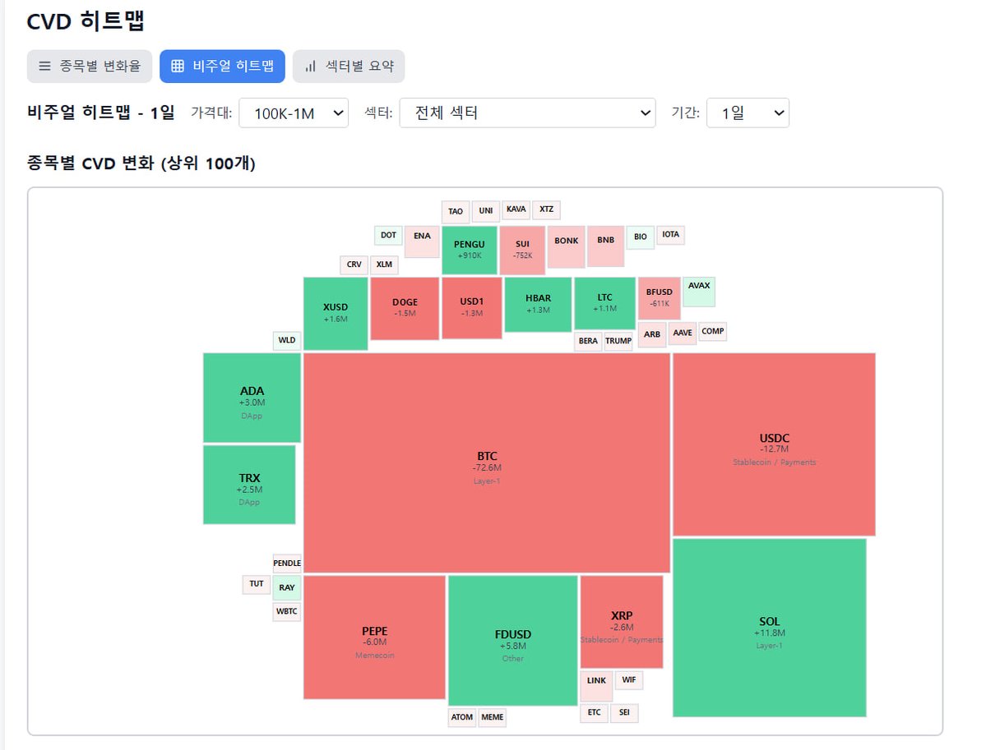Screen dimensions: 986x750
Task: Click the TRX DApp tile
Action: click(x=249, y=485)
